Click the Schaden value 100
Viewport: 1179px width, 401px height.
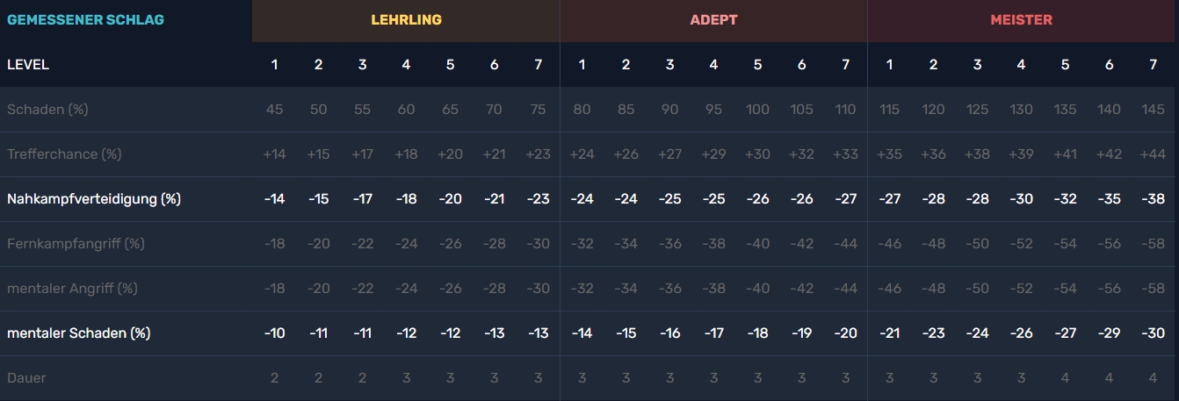tap(757, 110)
